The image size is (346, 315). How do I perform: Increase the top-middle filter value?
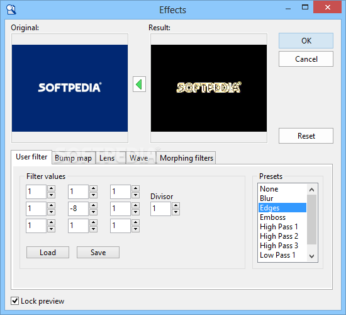[x=94, y=188]
